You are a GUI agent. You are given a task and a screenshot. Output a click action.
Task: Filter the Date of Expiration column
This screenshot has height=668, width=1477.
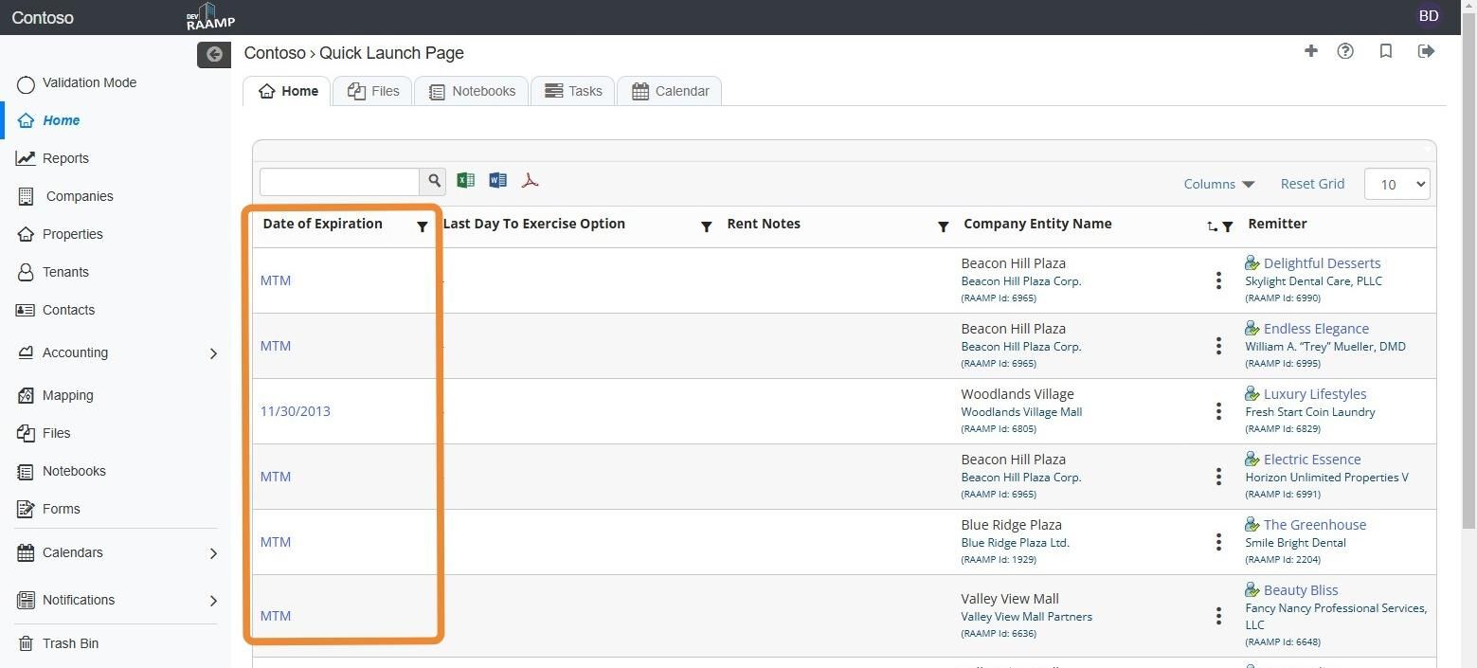click(423, 226)
